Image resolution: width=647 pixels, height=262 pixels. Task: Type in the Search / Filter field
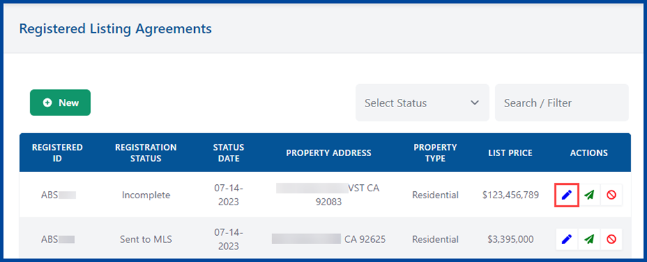pos(561,103)
